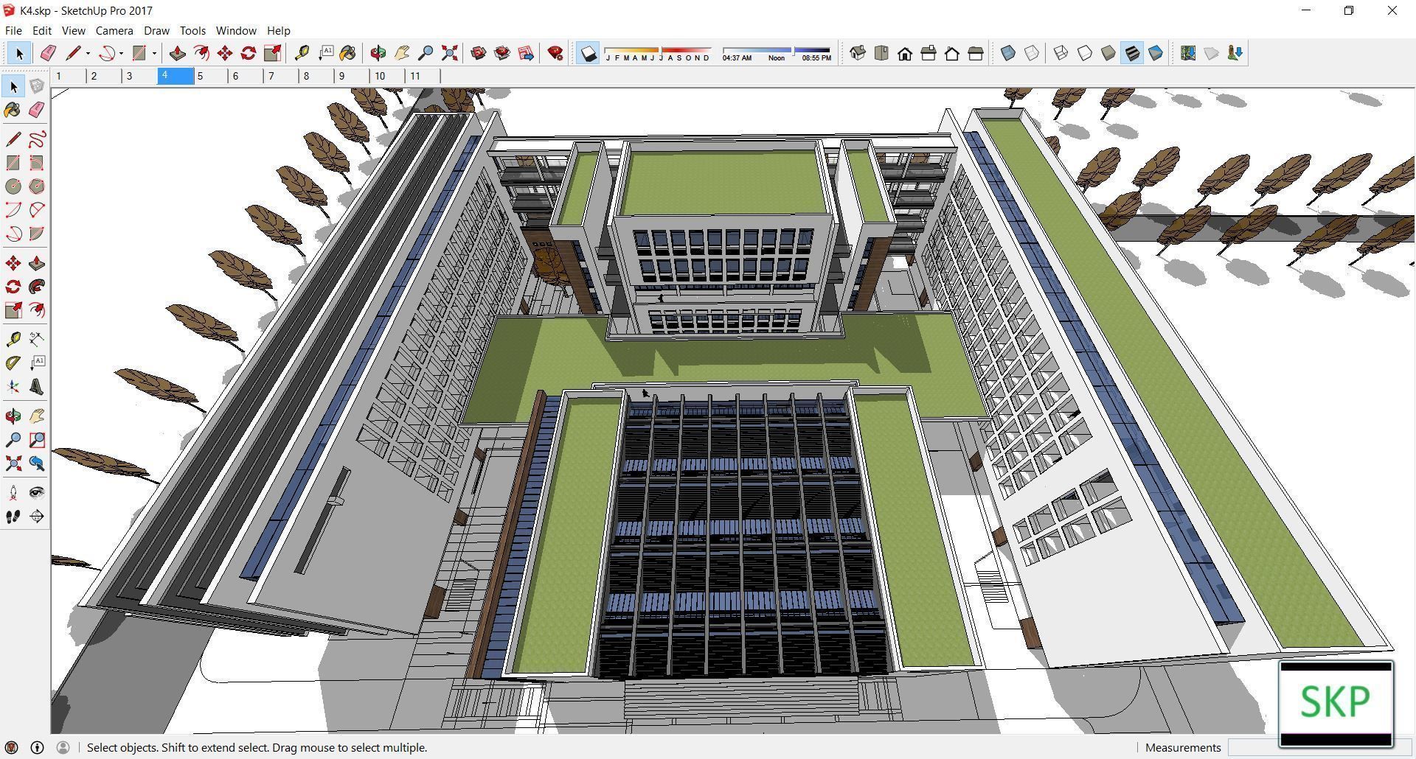The width and height of the screenshot is (1416, 759).
Task: Open 3D Warehouse from toolbar
Action: (479, 53)
